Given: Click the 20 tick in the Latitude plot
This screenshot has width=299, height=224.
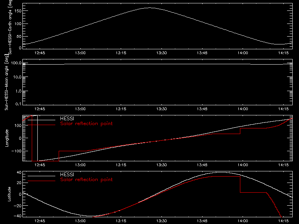Looking at the screenshot, I should pyautogui.click(x=19, y=183).
